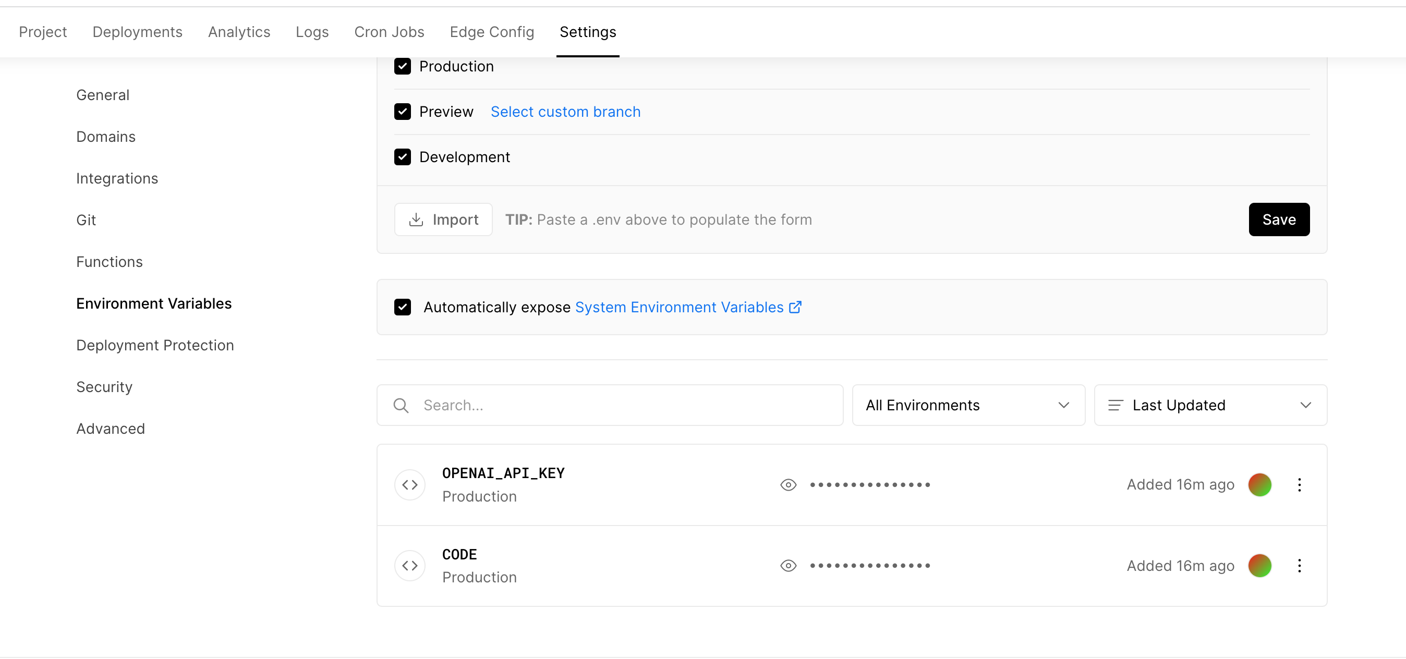The width and height of the screenshot is (1406, 659).
Task: Open the Edge Config tab
Action: click(x=492, y=32)
